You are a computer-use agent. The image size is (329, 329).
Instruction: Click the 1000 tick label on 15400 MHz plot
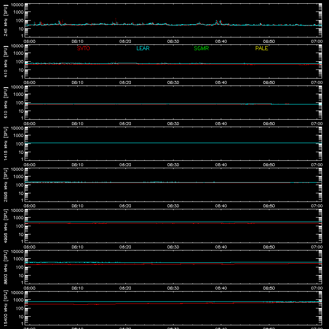19,300
